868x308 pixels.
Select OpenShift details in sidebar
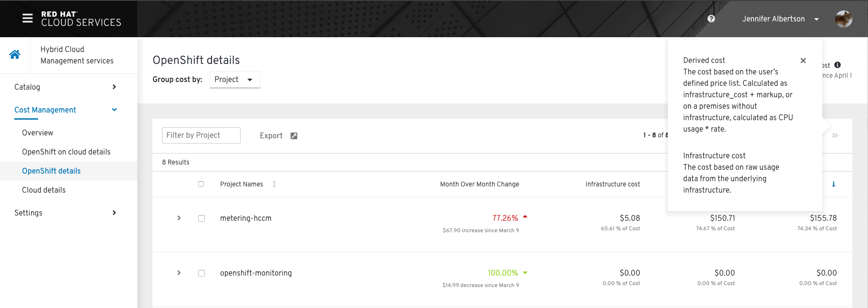51,171
